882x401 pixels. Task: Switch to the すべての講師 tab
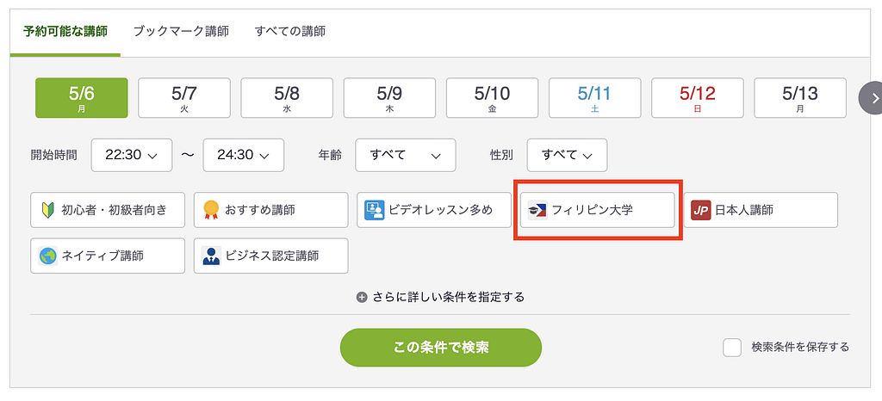tap(290, 31)
